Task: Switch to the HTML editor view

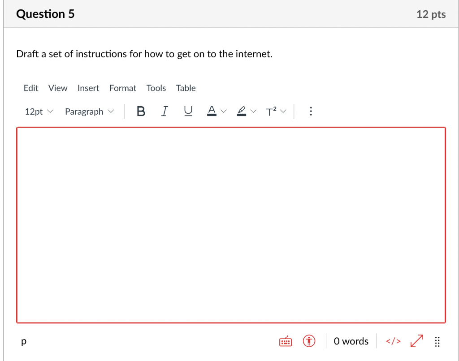Action: click(393, 341)
